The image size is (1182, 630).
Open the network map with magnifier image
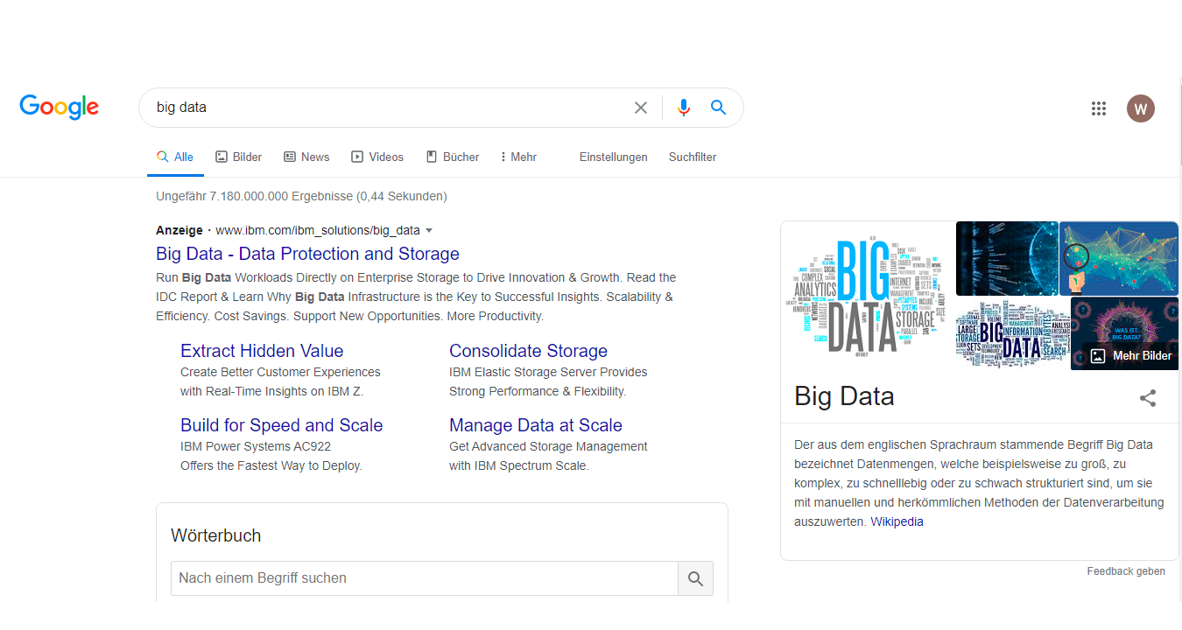tap(1119, 258)
